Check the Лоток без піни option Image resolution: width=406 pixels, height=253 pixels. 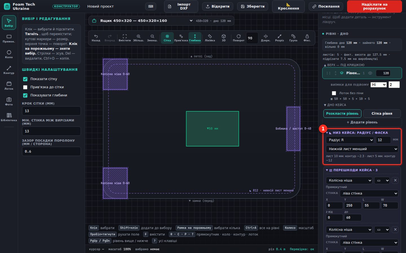334,93
